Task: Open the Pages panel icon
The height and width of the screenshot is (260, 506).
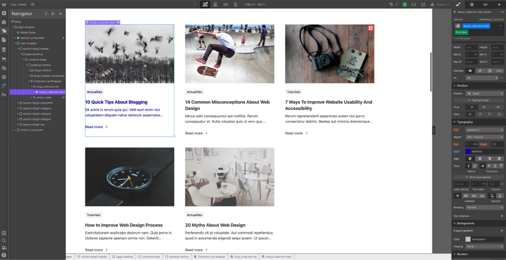Action: [x=4, y=40]
